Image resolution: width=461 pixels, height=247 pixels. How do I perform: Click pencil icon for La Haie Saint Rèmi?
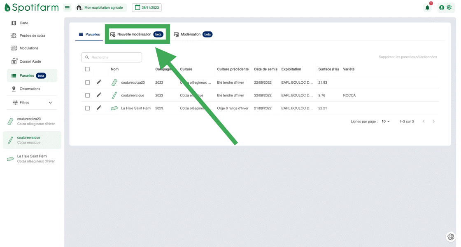coord(99,108)
